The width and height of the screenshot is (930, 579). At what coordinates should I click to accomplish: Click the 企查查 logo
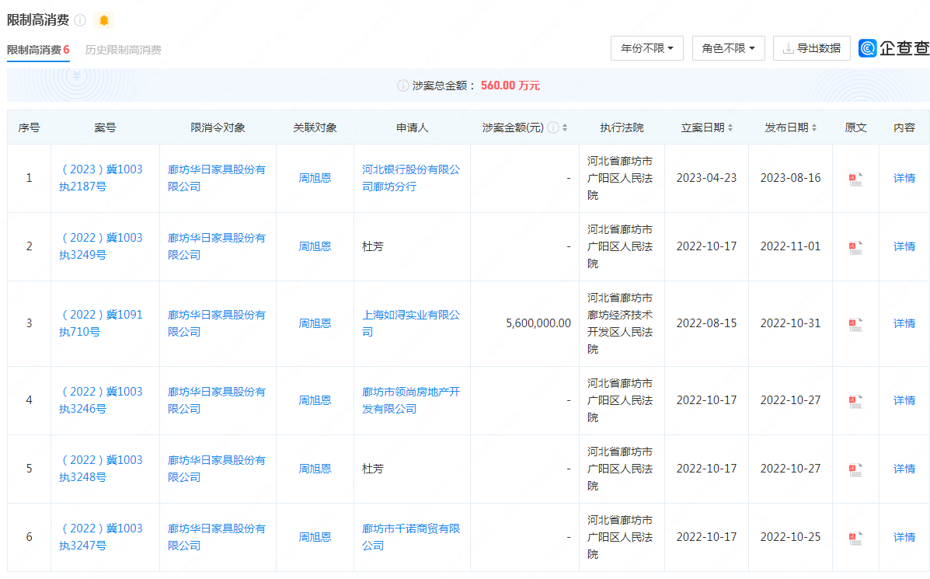click(893, 48)
